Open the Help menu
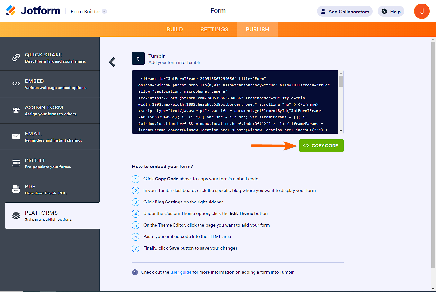The width and height of the screenshot is (436, 292). click(391, 11)
